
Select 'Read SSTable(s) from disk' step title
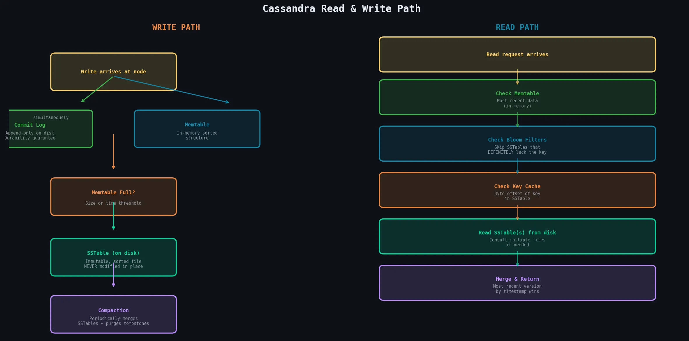pyautogui.click(x=517, y=233)
